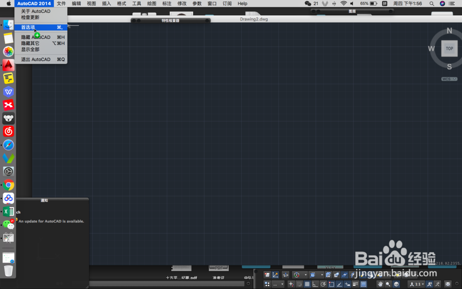Click the command line input bar

click(x=166, y=284)
